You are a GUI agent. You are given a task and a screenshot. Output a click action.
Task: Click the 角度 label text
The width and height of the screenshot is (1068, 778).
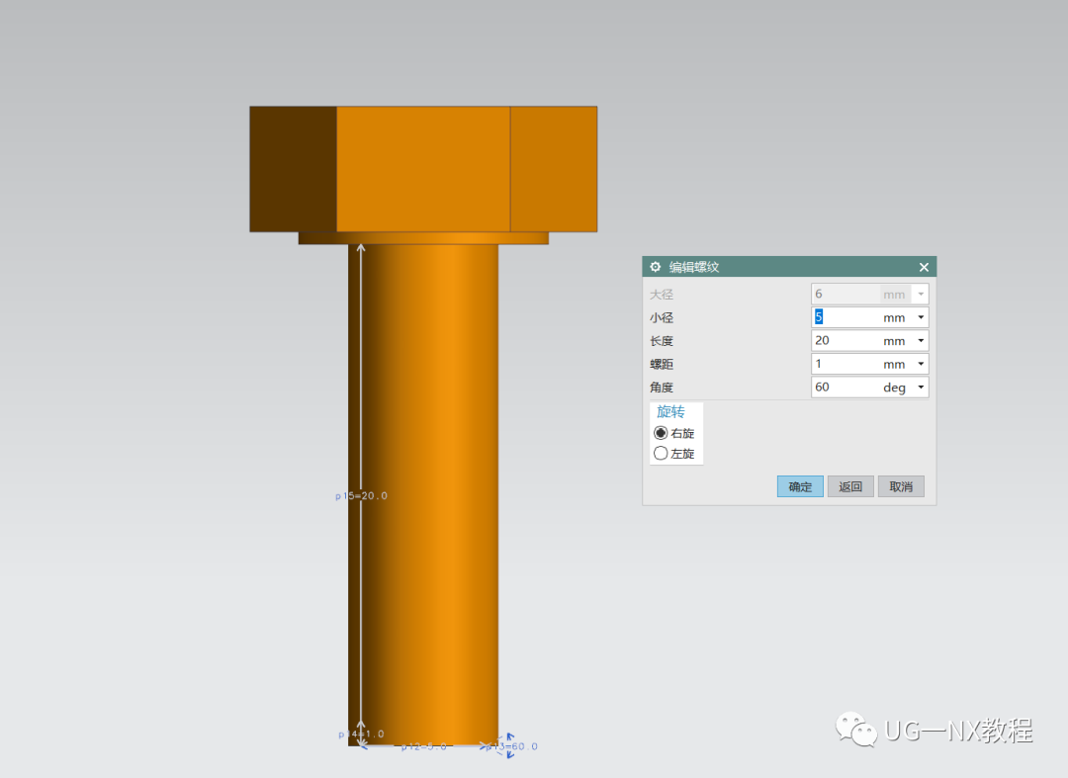tap(662, 388)
